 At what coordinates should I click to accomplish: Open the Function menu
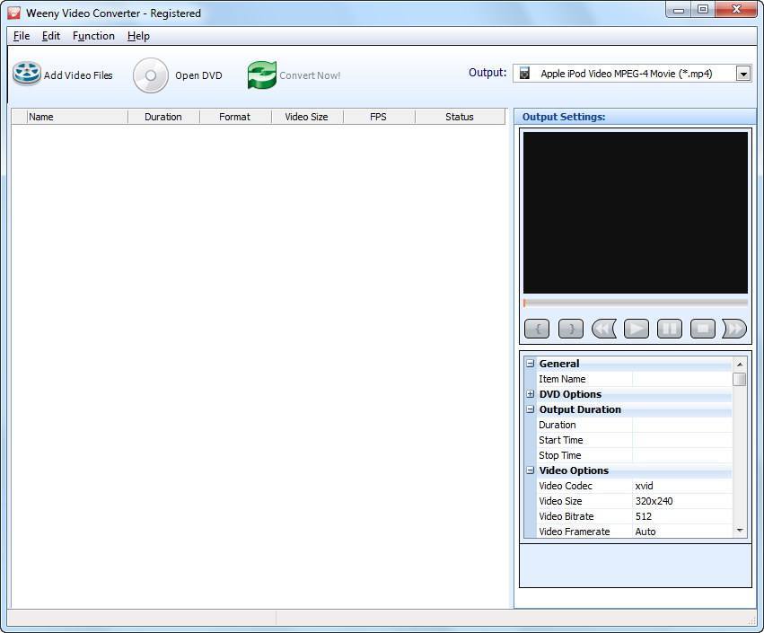[93, 36]
